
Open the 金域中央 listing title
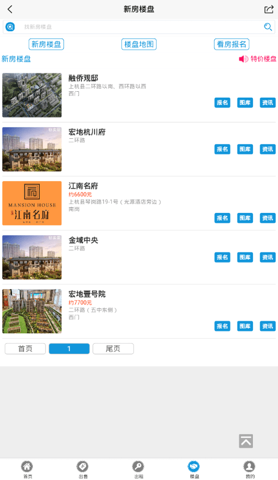tap(83, 240)
